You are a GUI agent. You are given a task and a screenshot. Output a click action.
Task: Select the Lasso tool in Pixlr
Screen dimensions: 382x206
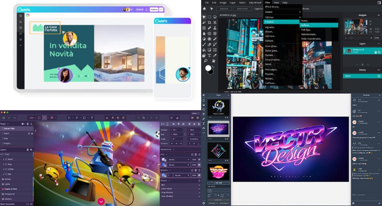(215, 17)
